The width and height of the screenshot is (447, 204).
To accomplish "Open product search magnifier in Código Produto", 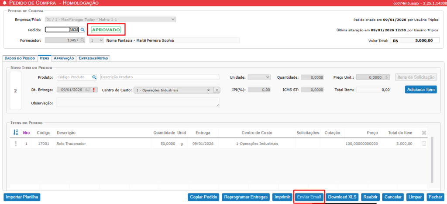I will 94,77.
